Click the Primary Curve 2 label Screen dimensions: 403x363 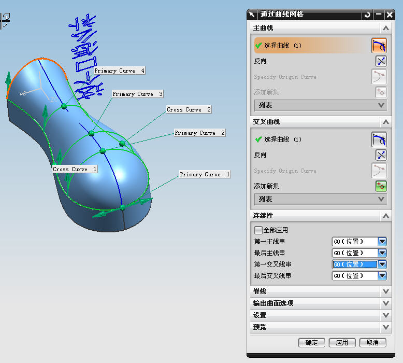200,133
